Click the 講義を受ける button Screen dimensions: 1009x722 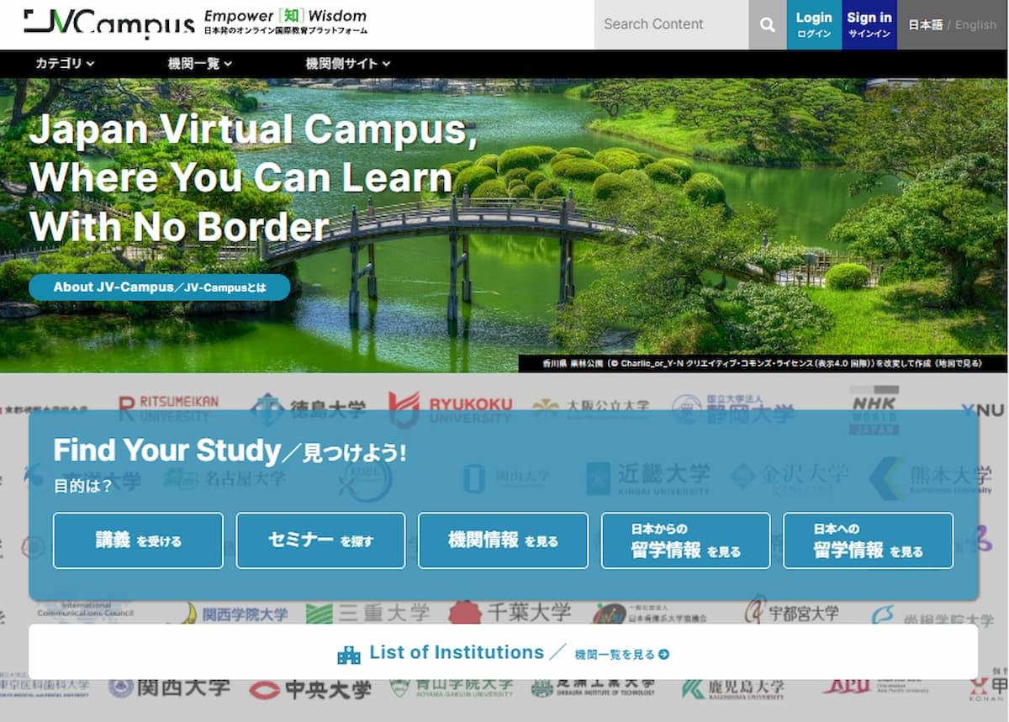tap(137, 540)
